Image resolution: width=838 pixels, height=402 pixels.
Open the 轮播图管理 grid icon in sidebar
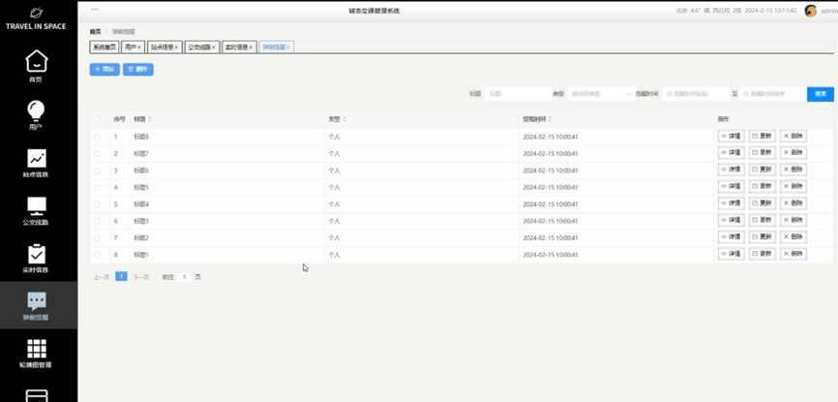point(37,349)
